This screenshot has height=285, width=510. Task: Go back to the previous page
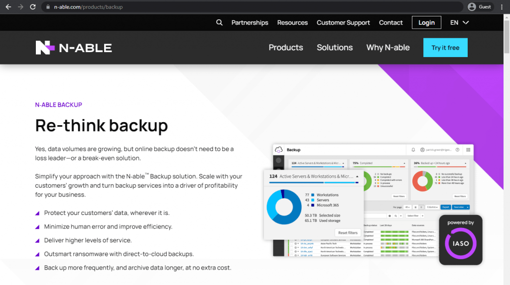8,7
